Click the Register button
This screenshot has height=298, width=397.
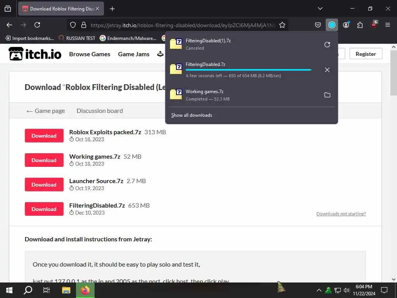click(366, 54)
